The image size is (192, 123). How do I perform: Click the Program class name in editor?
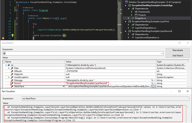43,10
